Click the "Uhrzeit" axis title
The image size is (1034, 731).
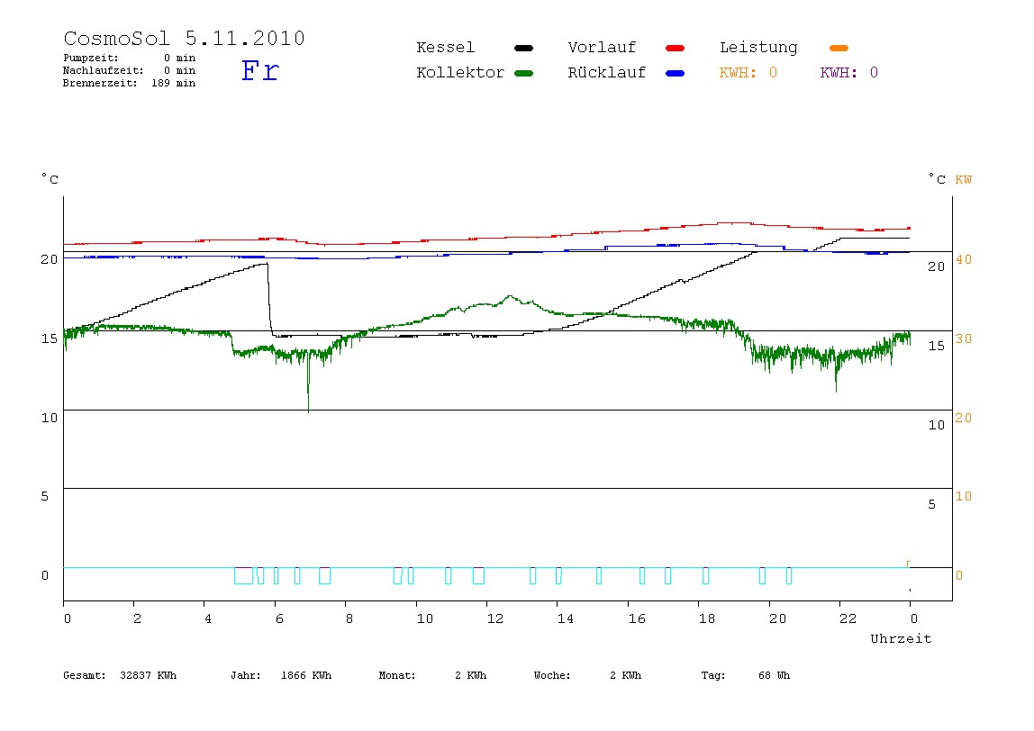pos(901,638)
